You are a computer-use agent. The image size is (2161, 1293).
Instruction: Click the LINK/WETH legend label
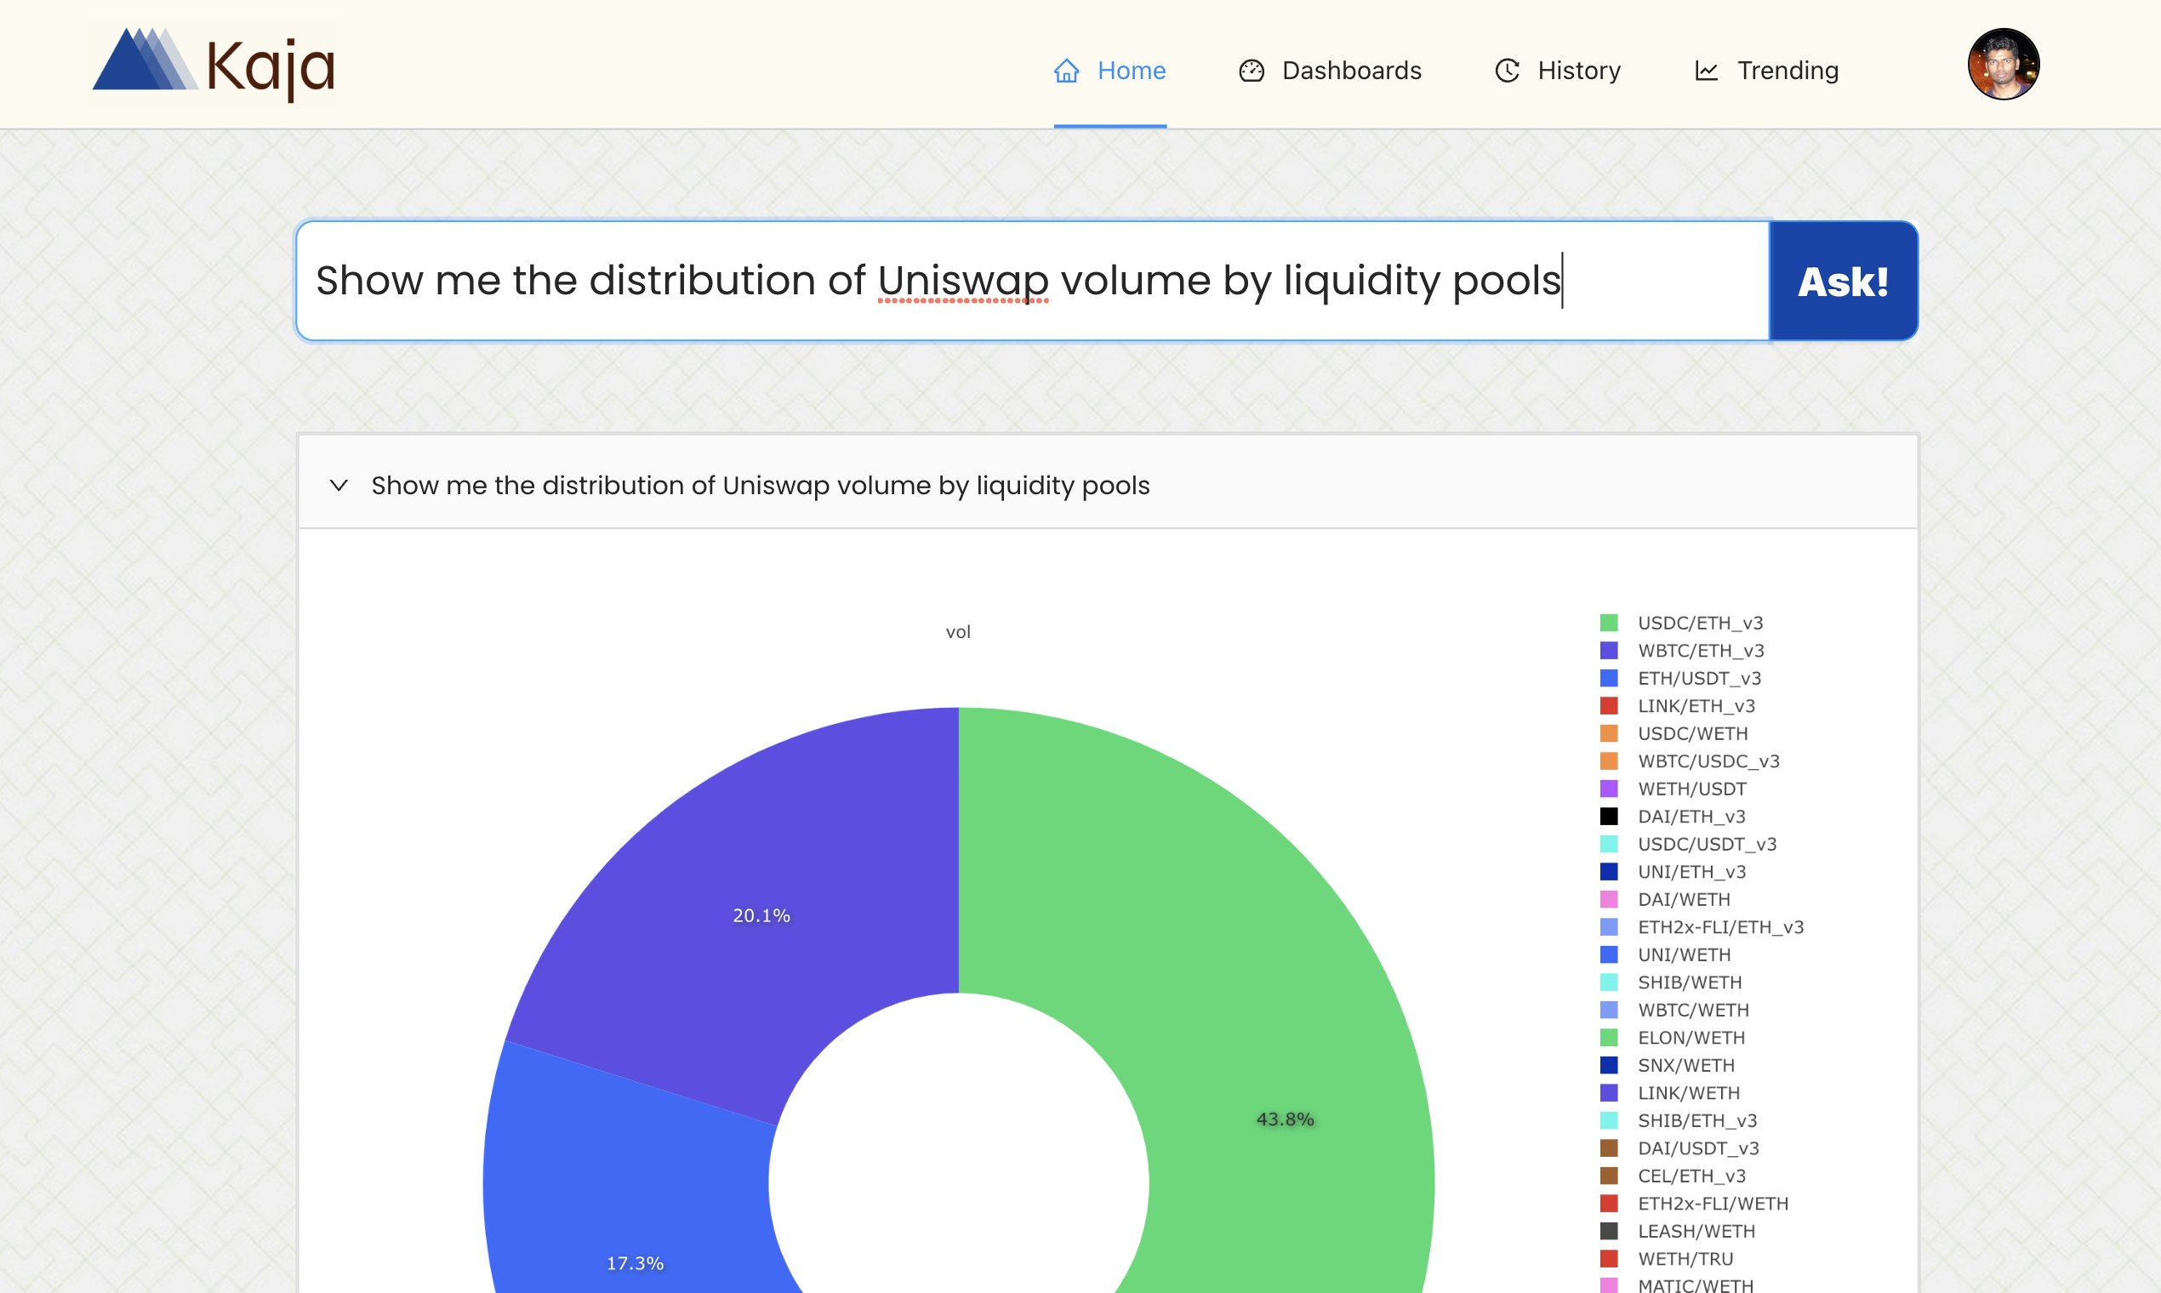pos(1689,1093)
